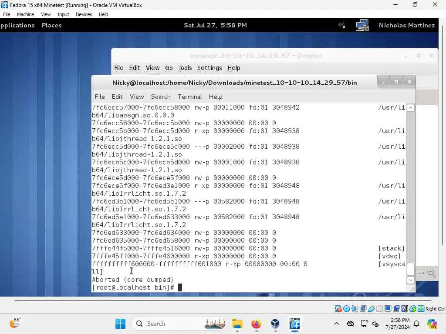This screenshot has height=334, width=446.
Task: Open the terminal Search menu
Action: pyautogui.click(x=161, y=97)
